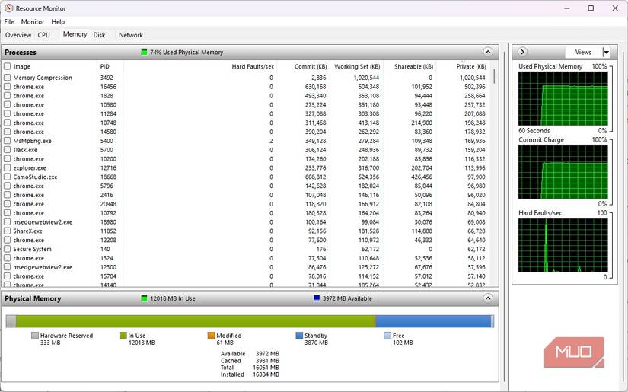Click the Free light blue legend swatch
The width and height of the screenshot is (628, 392).
[x=387, y=336]
